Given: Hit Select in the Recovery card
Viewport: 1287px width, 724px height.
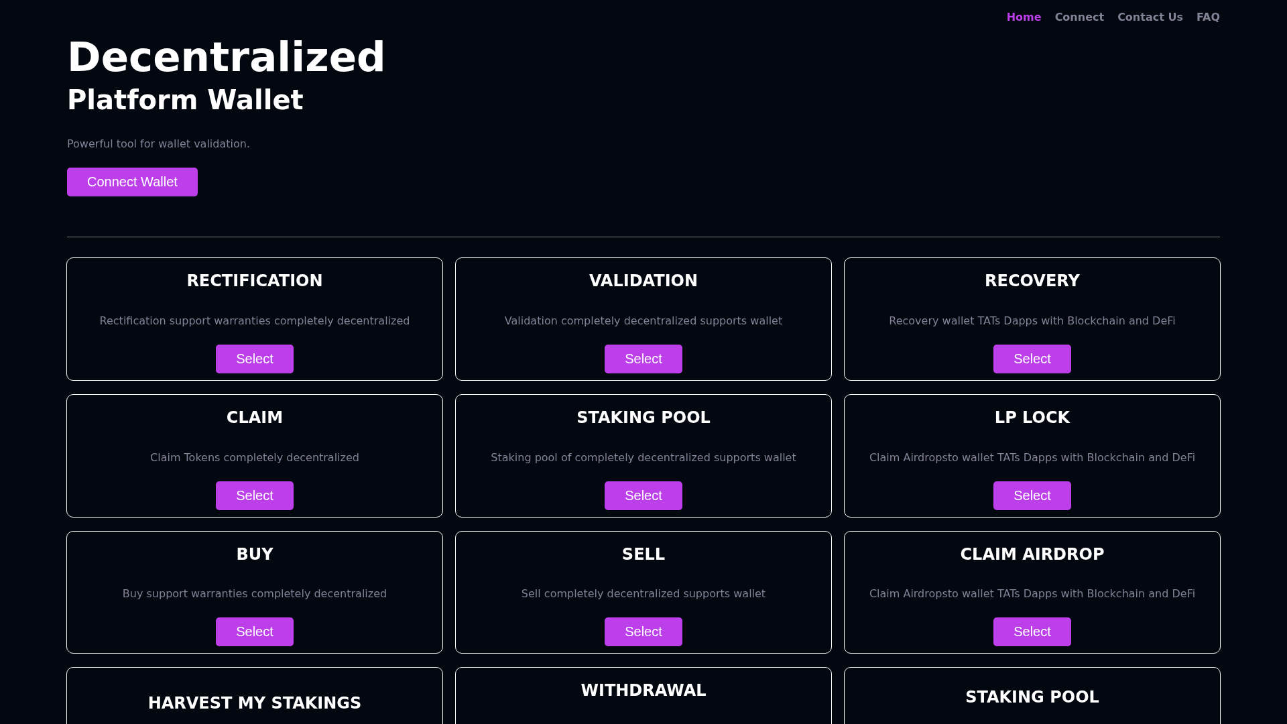Looking at the screenshot, I should click(x=1032, y=359).
